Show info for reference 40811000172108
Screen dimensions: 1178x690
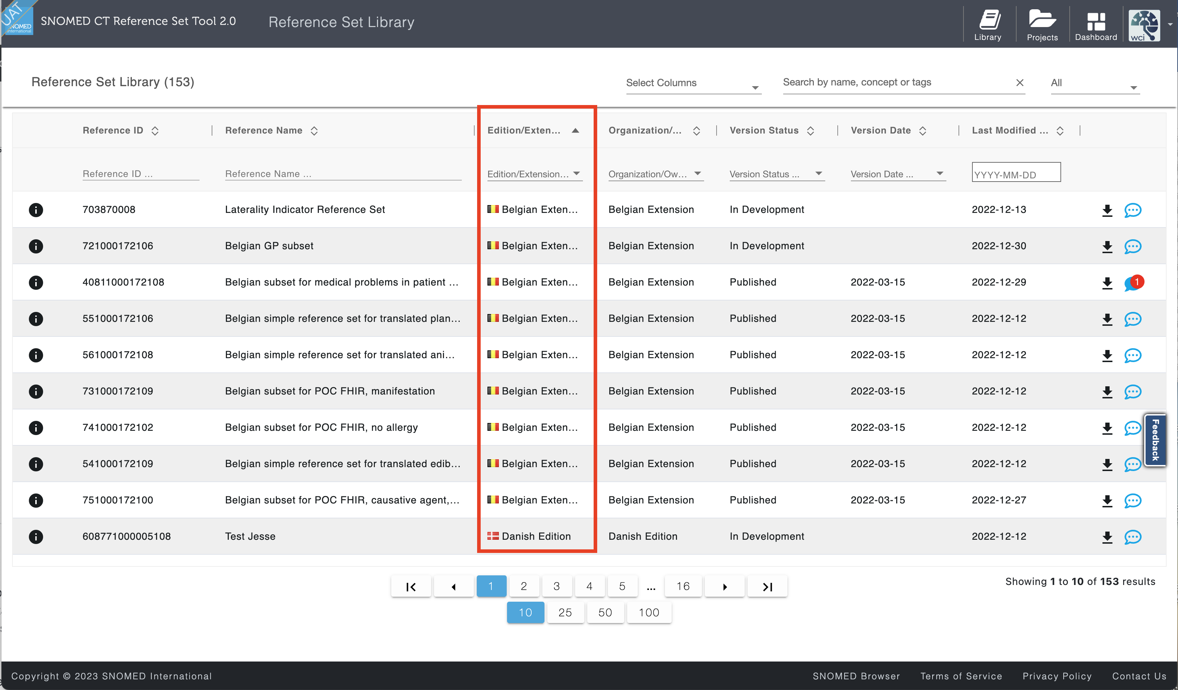click(36, 283)
